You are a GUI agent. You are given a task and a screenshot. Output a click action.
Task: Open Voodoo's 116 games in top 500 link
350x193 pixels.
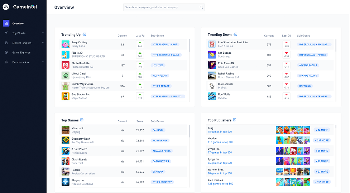[x=220, y=142]
